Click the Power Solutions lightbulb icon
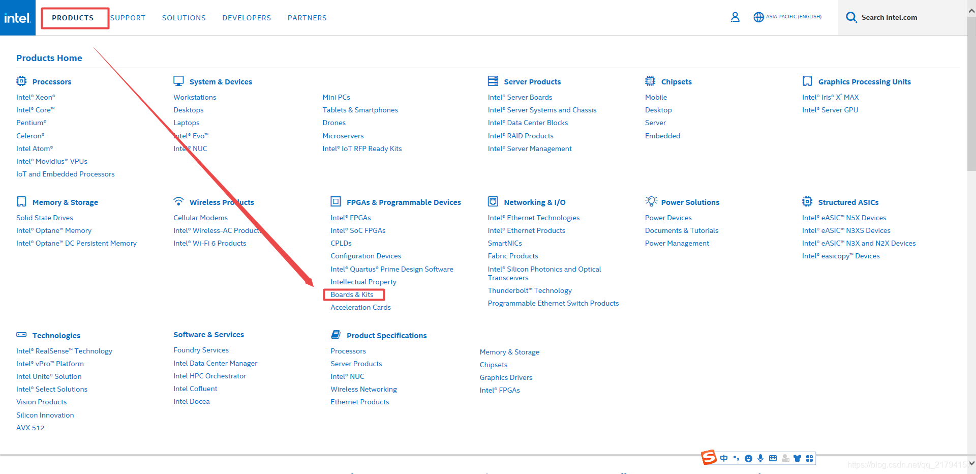 click(x=651, y=201)
